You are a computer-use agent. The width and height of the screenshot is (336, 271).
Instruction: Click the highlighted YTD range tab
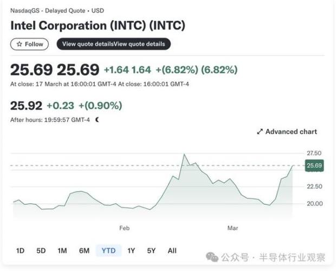tap(108, 250)
